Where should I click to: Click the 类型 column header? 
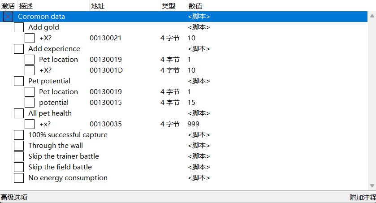169,6
